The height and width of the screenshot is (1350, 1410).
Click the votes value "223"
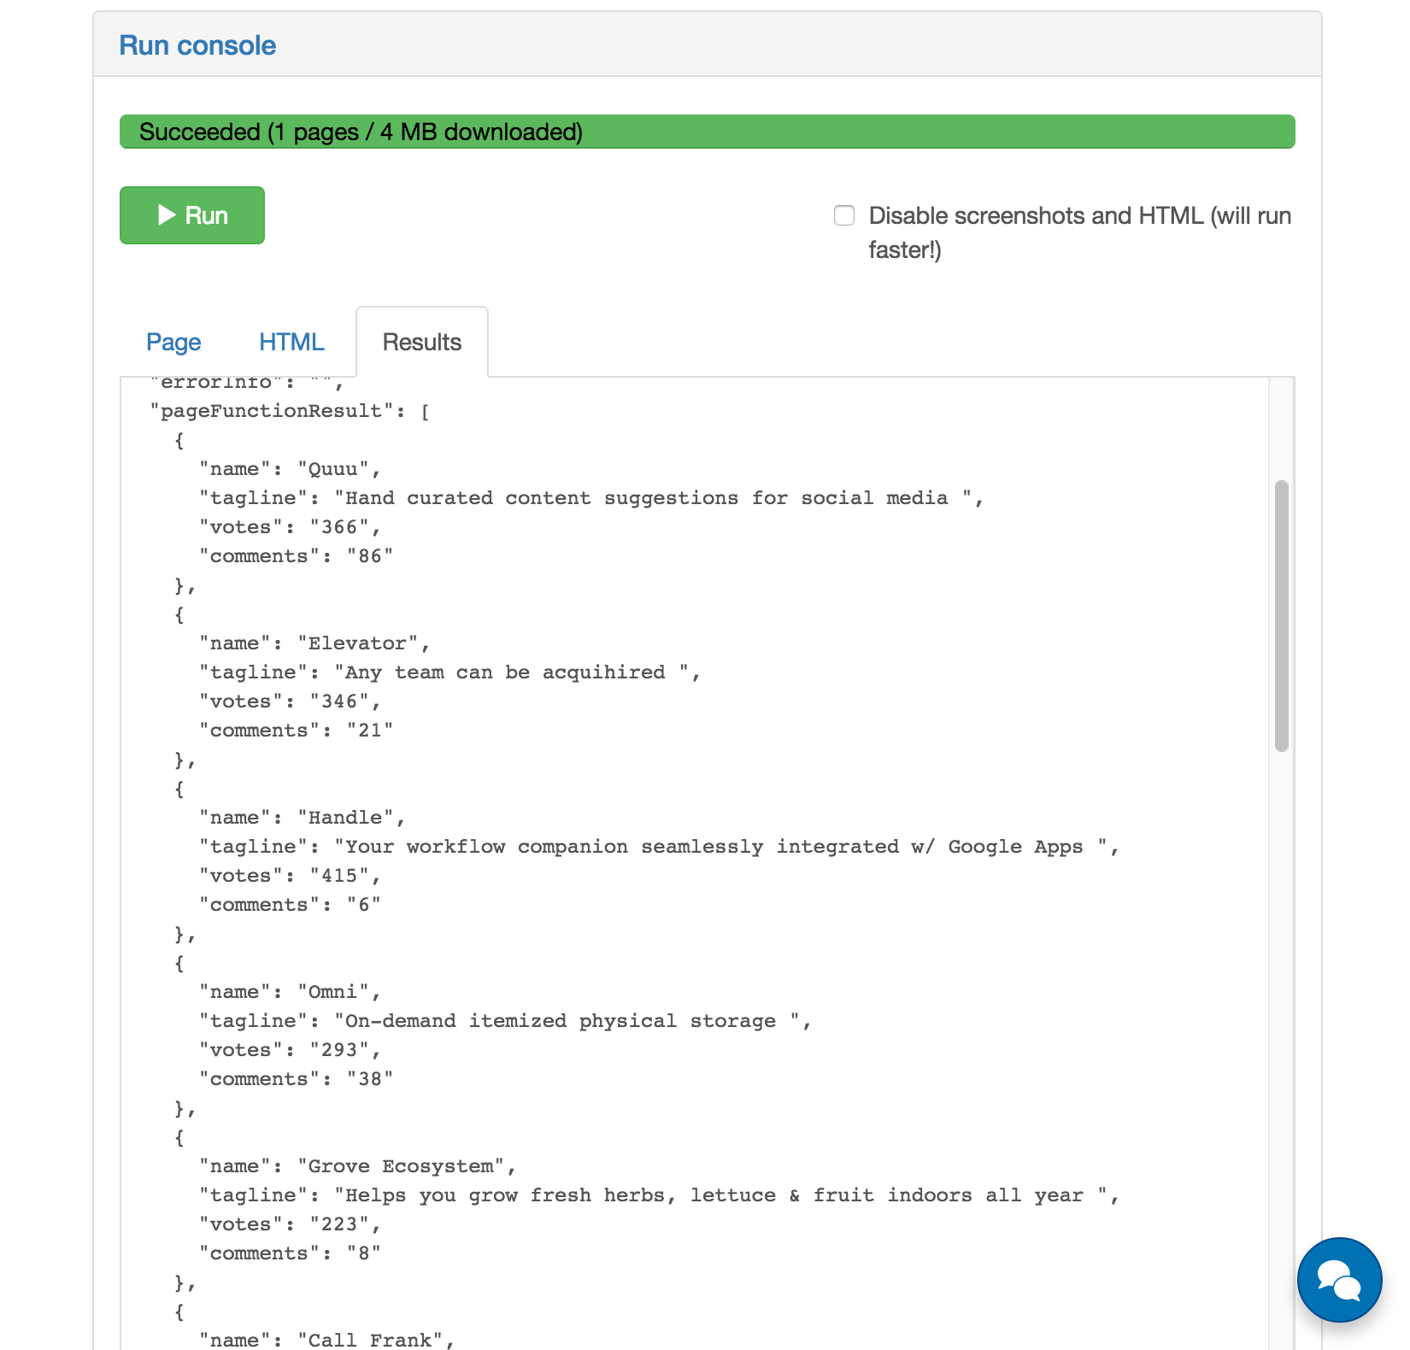coord(339,1224)
